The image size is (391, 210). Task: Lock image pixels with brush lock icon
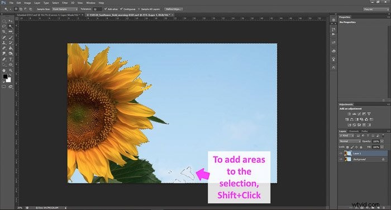click(x=352, y=147)
